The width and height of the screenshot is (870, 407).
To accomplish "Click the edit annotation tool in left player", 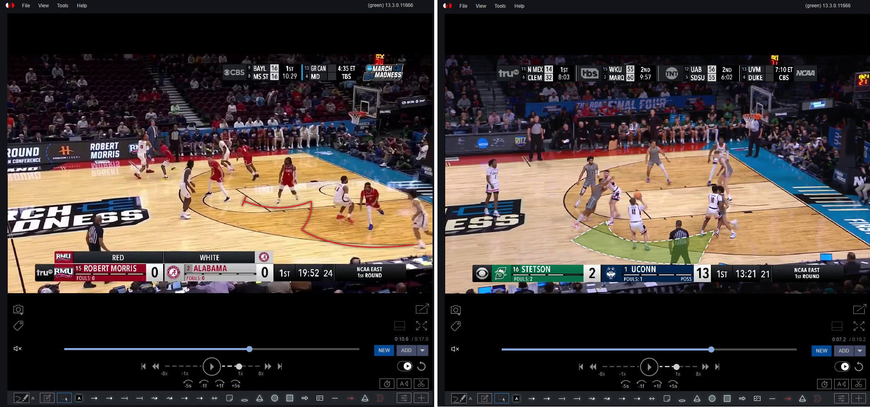I will pos(47,398).
